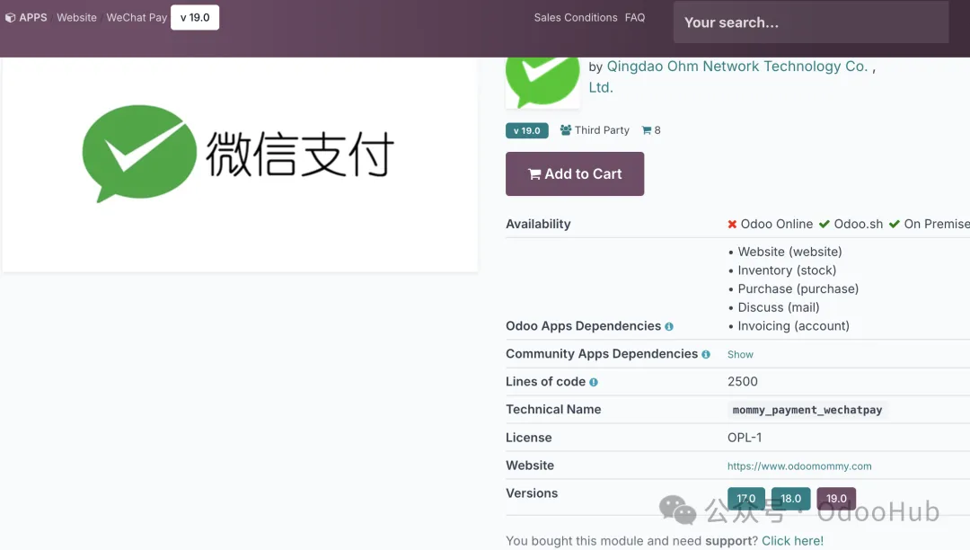Click the OPL-1 license value

[745, 438]
